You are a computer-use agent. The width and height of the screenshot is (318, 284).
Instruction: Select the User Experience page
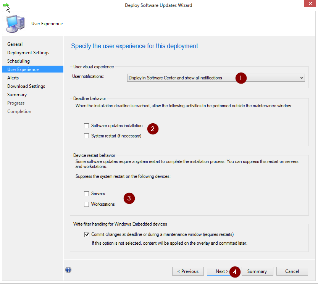coord(33,69)
